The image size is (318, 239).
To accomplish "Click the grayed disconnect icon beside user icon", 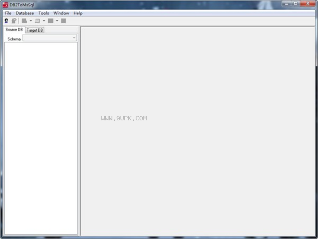I will pyautogui.click(x=14, y=21).
